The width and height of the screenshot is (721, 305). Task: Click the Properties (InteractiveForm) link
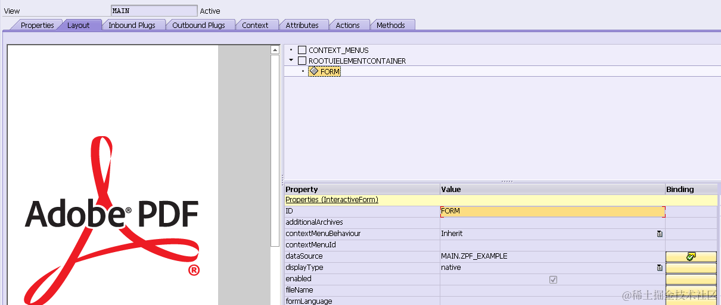332,200
